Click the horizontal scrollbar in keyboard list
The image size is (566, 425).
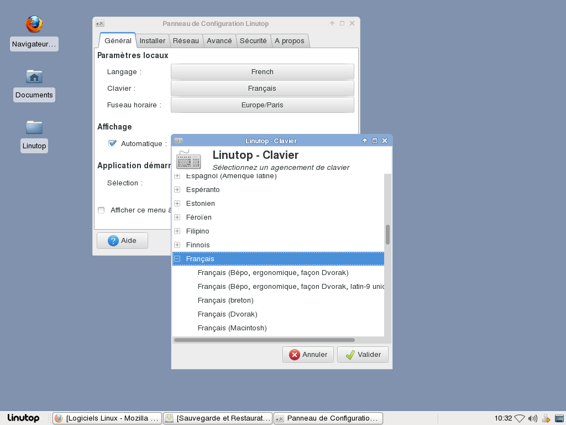click(x=264, y=340)
